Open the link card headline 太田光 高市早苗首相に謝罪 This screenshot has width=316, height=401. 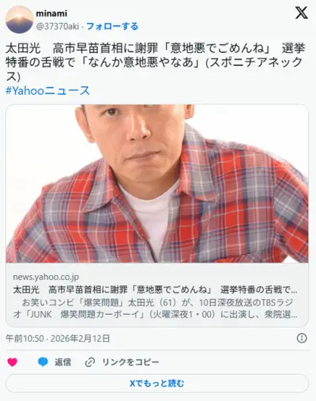point(155,289)
